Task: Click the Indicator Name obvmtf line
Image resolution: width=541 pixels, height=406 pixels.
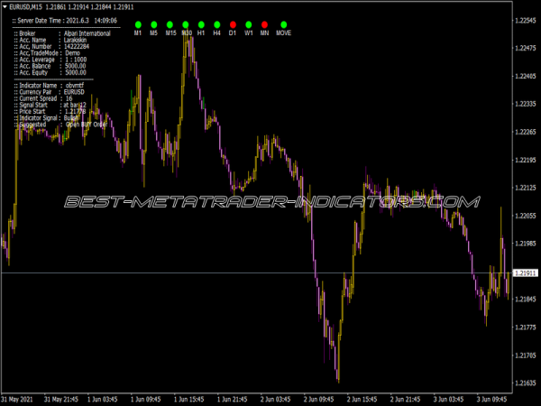Action: tap(54, 85)
